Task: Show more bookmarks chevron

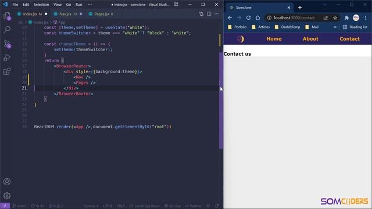Action: tap(335, 27)
